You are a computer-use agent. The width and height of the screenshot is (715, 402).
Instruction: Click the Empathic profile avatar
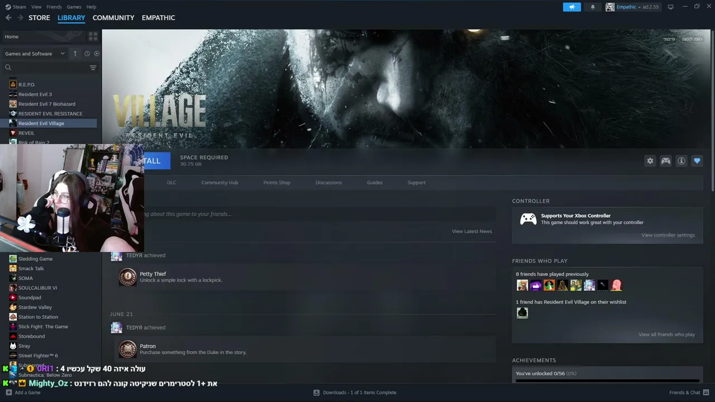(x=610, y=7)
